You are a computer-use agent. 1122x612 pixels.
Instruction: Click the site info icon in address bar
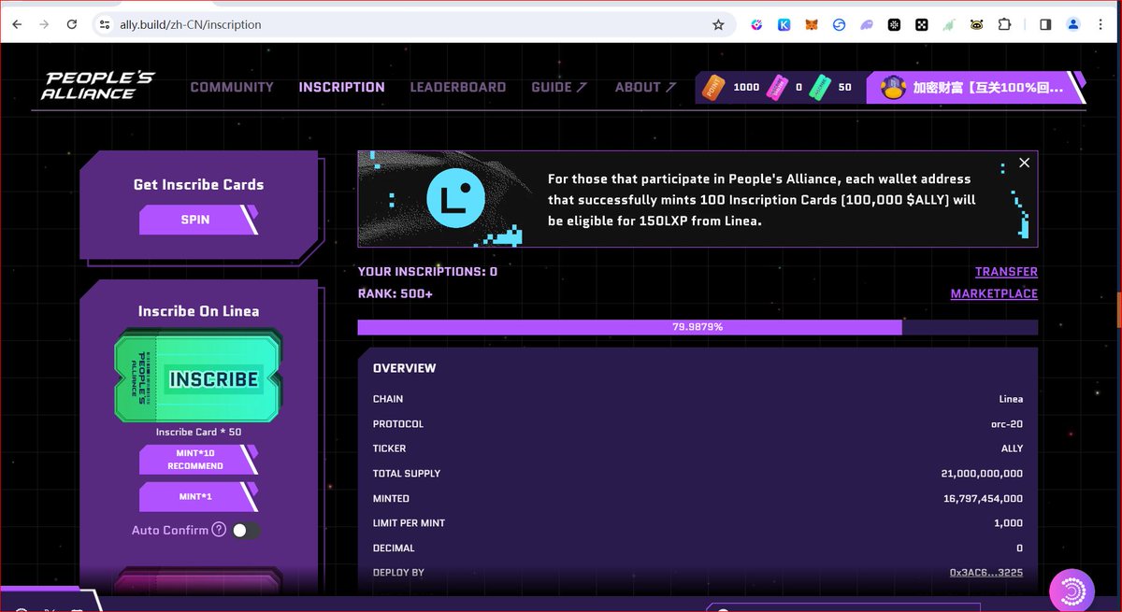tap(105, 25)
